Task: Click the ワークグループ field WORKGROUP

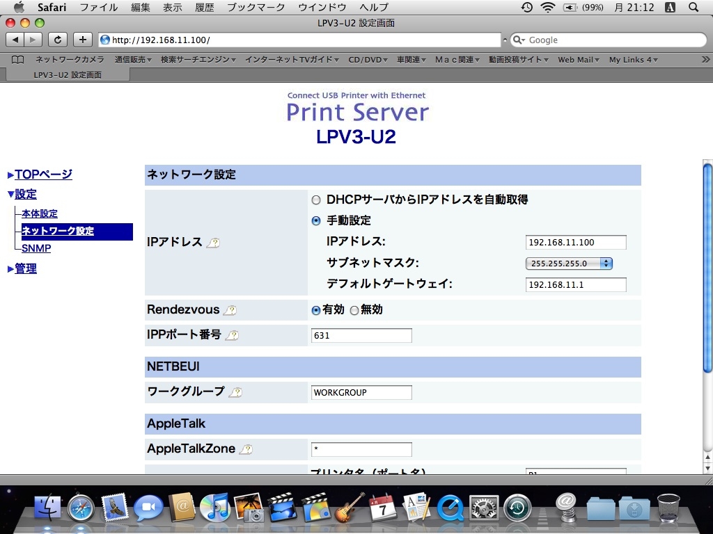Action: 361,392
